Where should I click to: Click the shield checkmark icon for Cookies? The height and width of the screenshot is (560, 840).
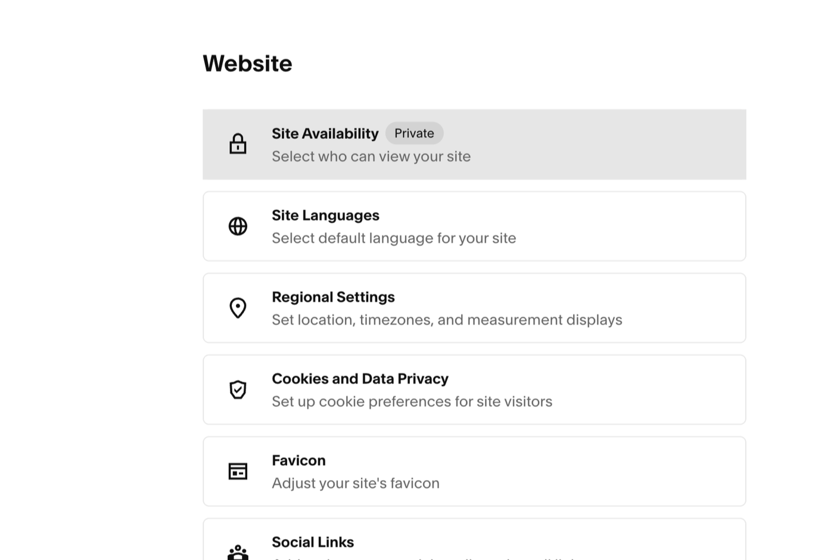[238, 390]
